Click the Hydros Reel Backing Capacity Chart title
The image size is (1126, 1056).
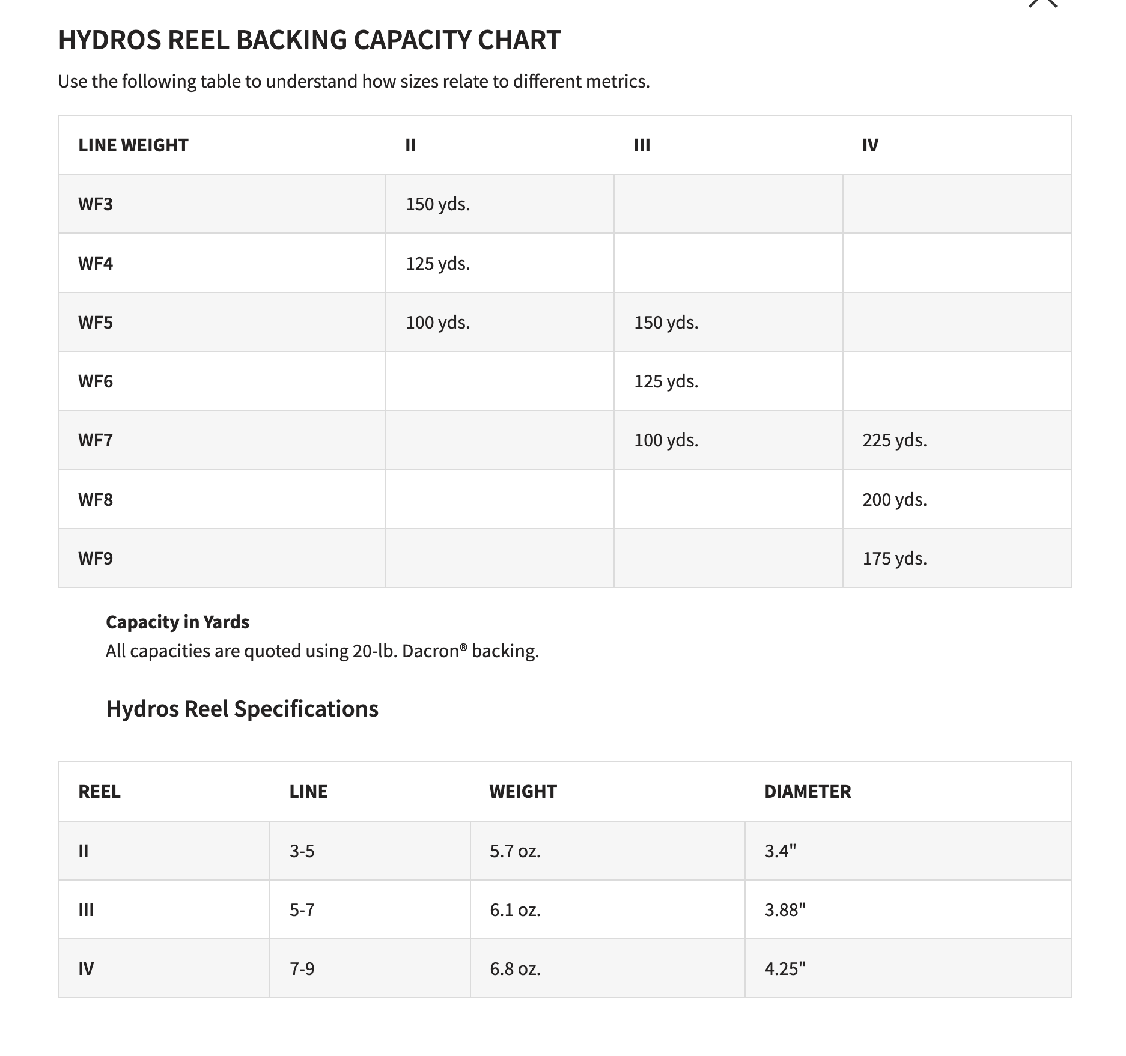tap(309, 40)
